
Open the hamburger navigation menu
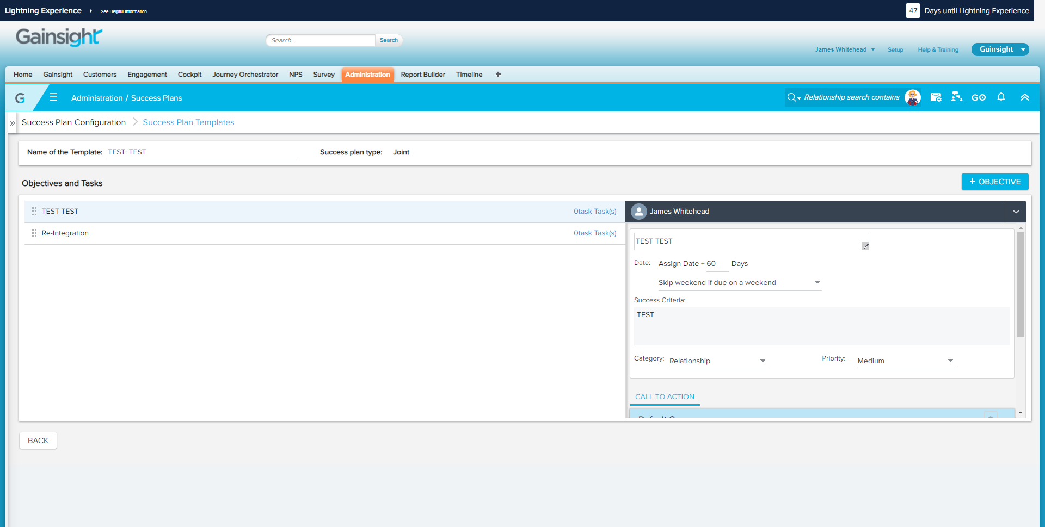[53, 97]
